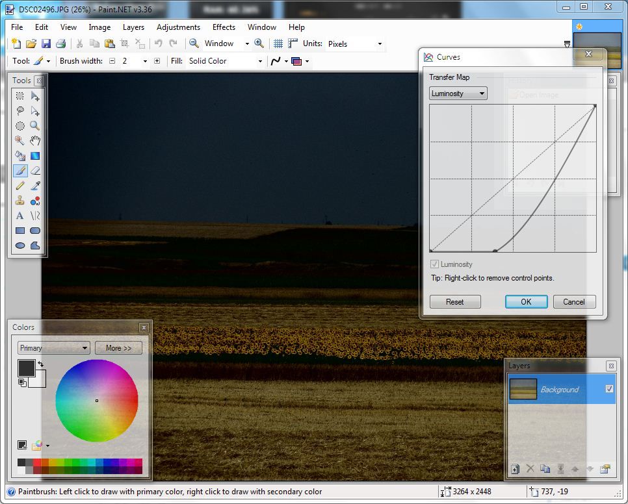The width and height of the screenshot is (628, 504).
Task: Click the Print toolbar icon
Action: click(61, 44)
